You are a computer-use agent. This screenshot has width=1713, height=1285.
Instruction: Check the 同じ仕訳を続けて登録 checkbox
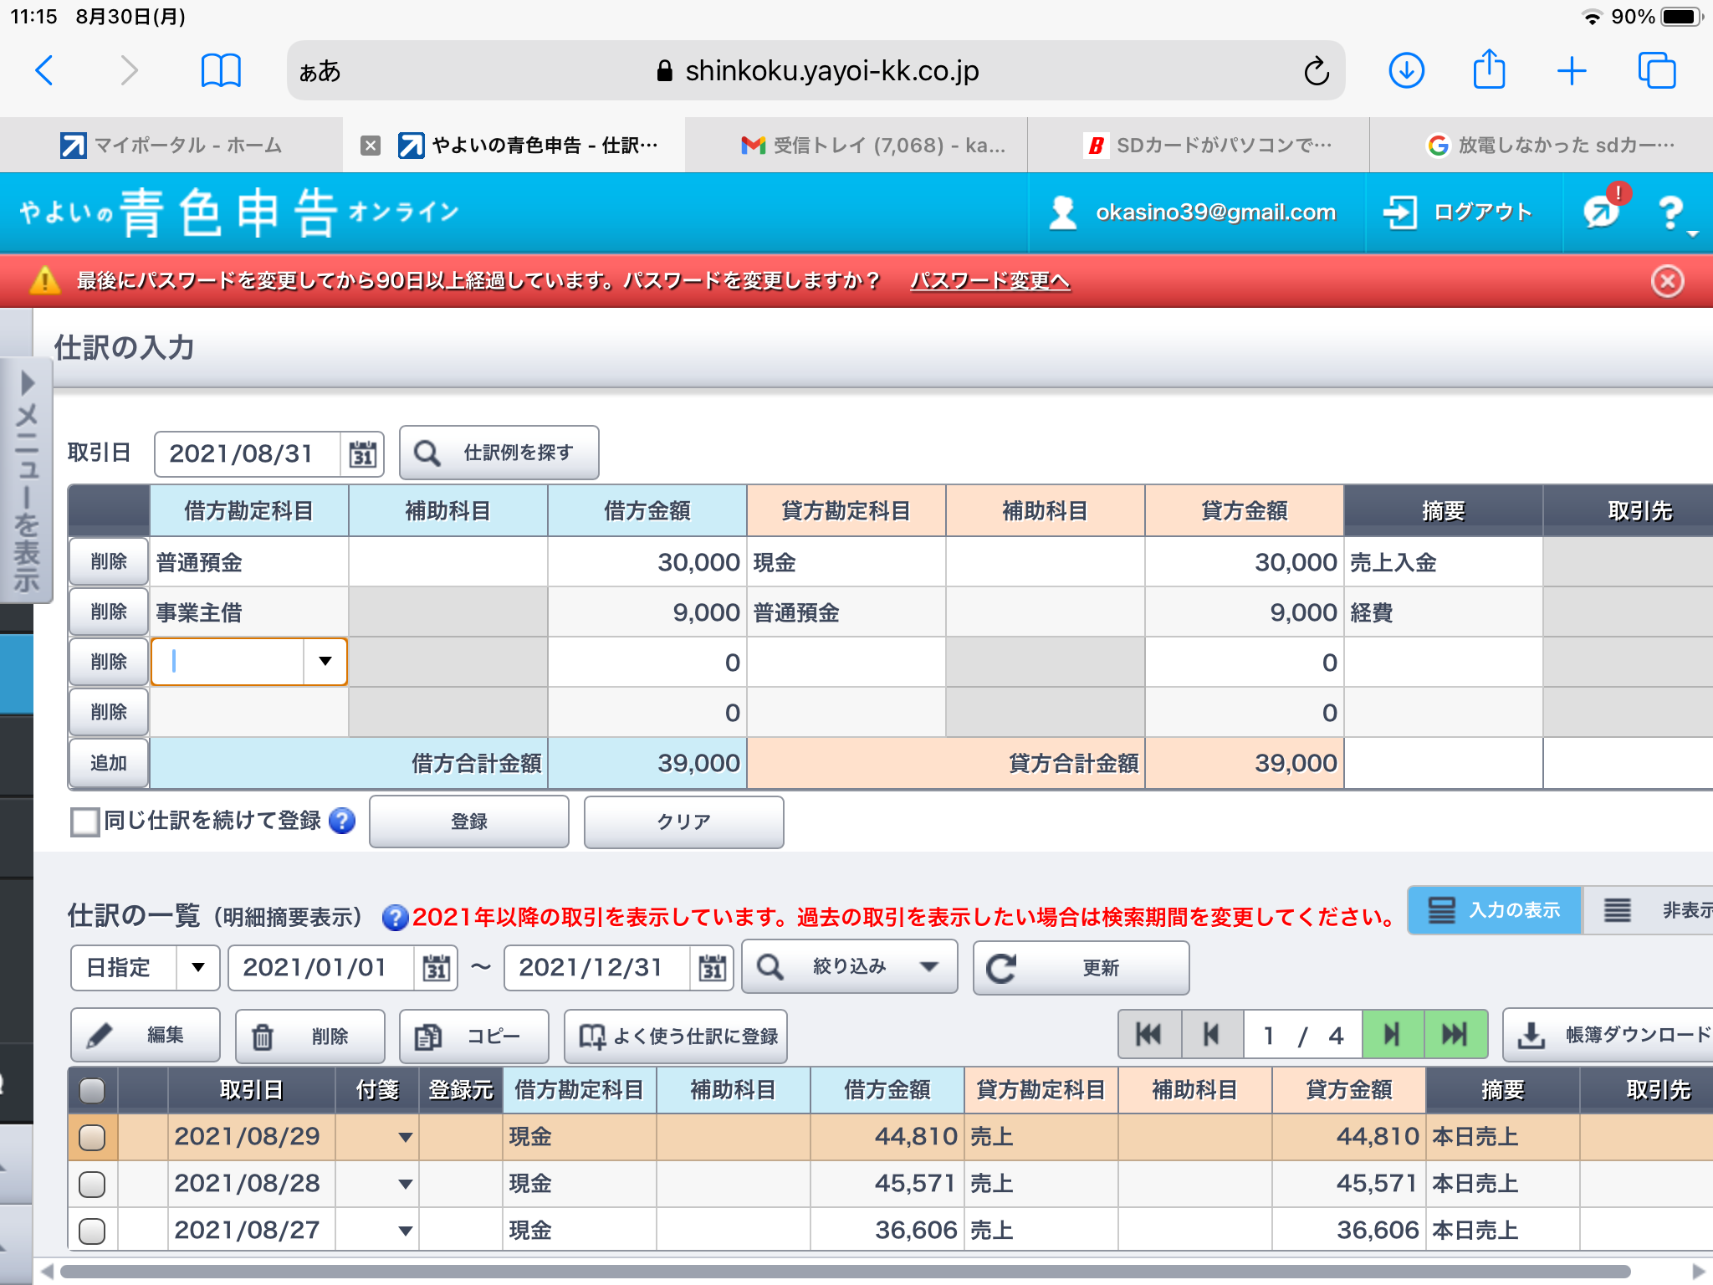click(84, 822)
